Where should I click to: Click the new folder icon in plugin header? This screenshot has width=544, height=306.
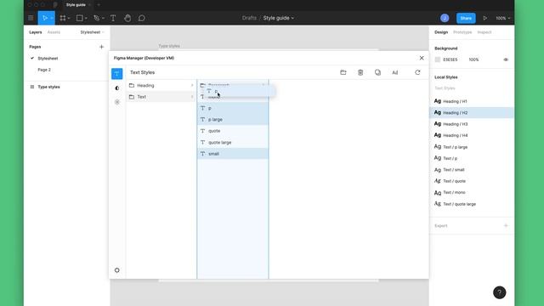pos(343,72)
